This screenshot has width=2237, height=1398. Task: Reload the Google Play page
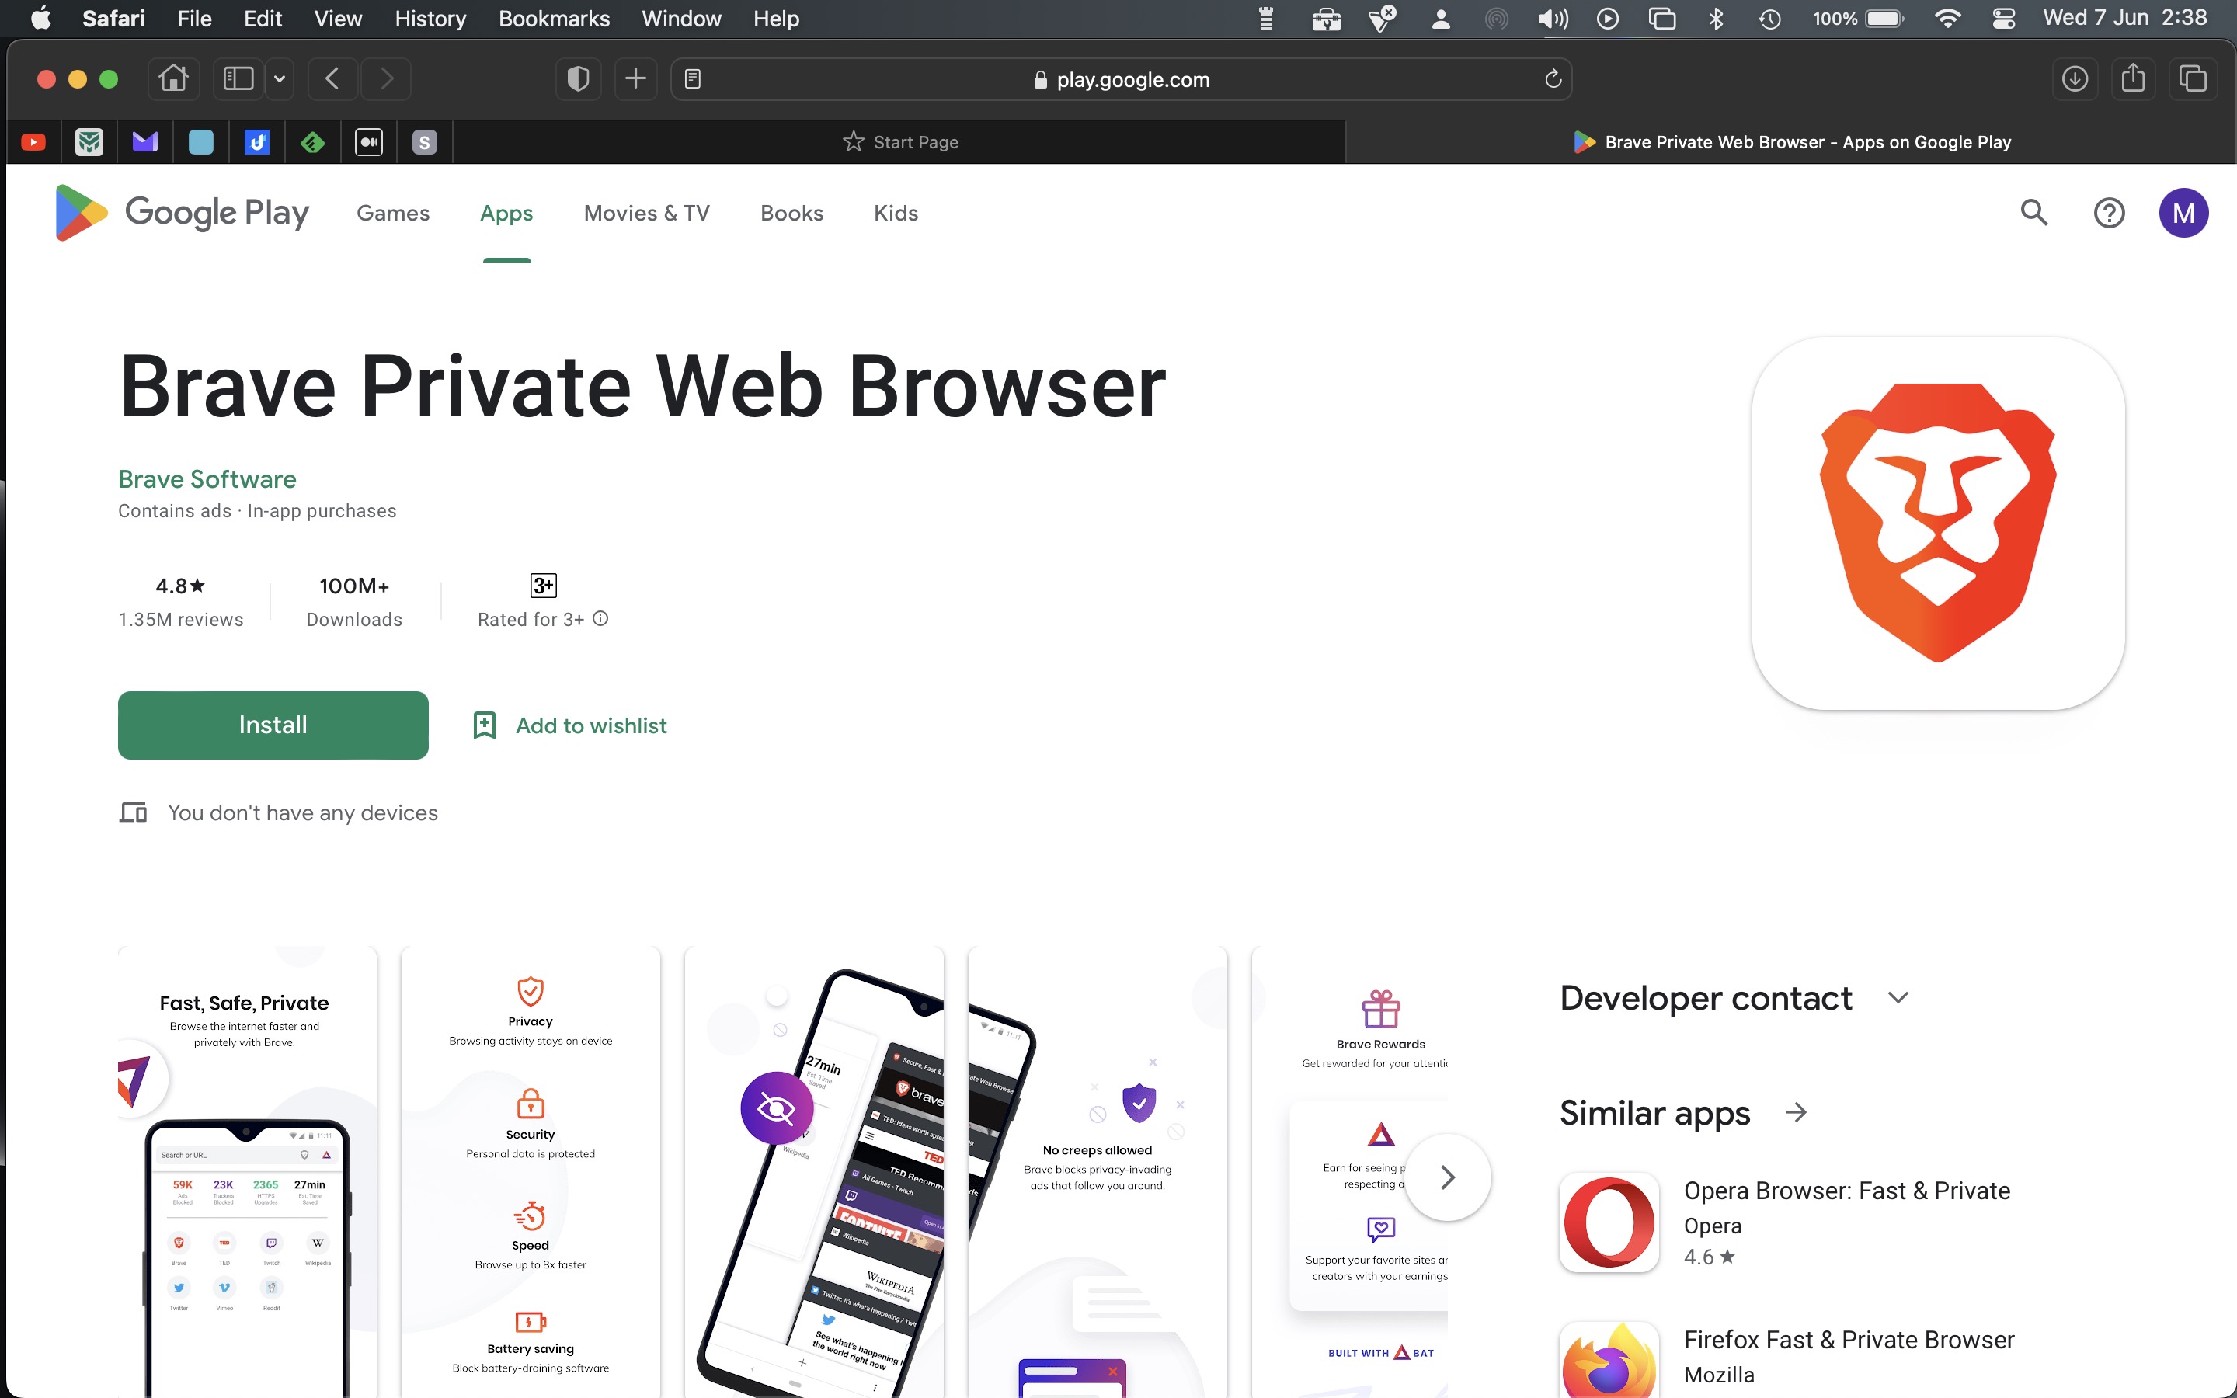[1553, 79]
